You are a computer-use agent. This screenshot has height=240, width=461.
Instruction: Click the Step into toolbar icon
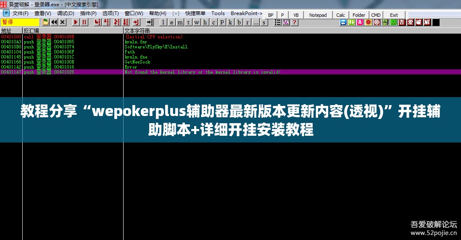click(97, 22)
